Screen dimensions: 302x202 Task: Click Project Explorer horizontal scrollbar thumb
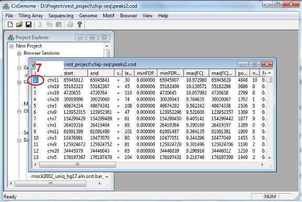click(x=50, y=183)
